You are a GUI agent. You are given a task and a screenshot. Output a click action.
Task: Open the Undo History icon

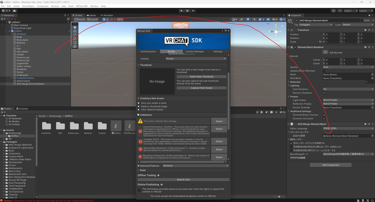[334, 11]
